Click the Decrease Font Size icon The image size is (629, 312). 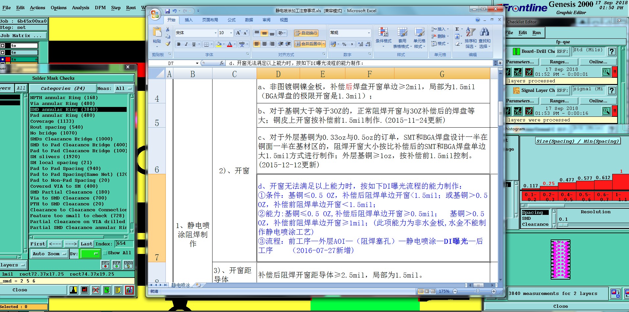pos(245,33)
